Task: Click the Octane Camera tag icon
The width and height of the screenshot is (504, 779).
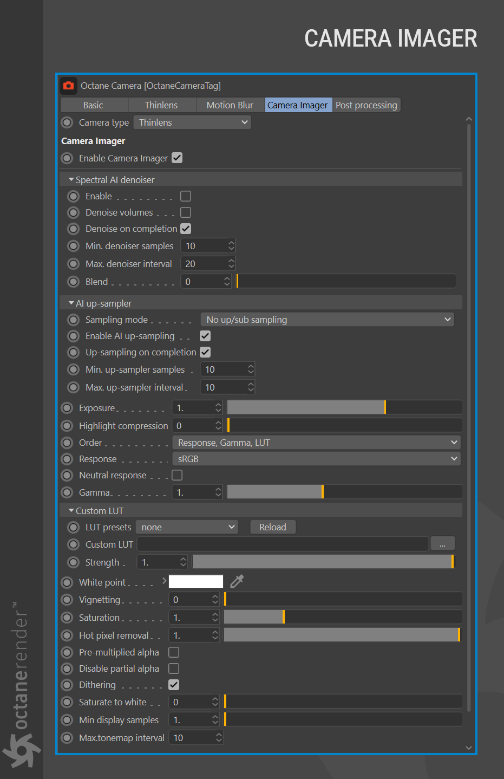Action: [x=68, y=86]
